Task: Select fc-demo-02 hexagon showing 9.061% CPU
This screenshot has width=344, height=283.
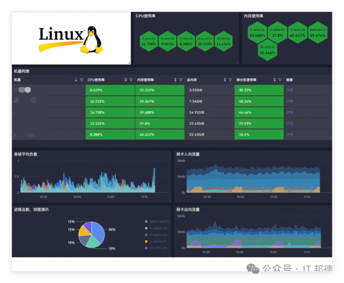Action: point(168,41)
